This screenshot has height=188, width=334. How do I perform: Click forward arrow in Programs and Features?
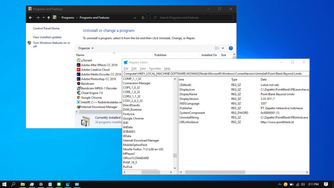tap(38, 18)
